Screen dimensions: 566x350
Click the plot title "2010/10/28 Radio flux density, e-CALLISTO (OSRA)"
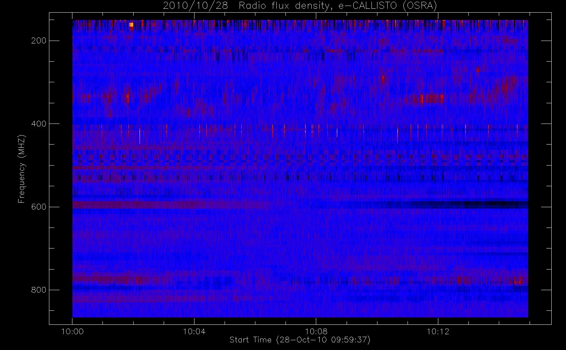click(300, 6)
